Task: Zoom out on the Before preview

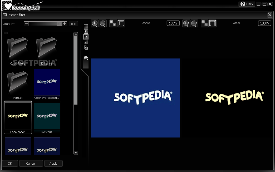Action: coord(103,23)
